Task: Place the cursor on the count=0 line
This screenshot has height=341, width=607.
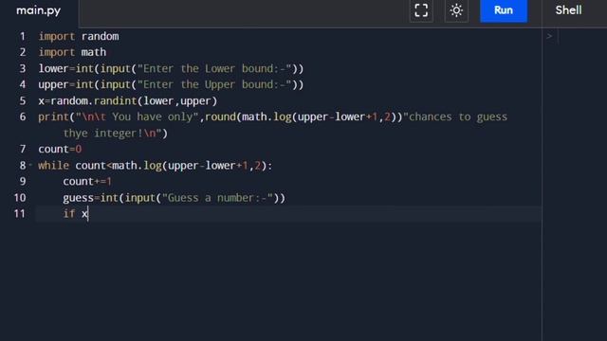Action: tap(60, 150)
